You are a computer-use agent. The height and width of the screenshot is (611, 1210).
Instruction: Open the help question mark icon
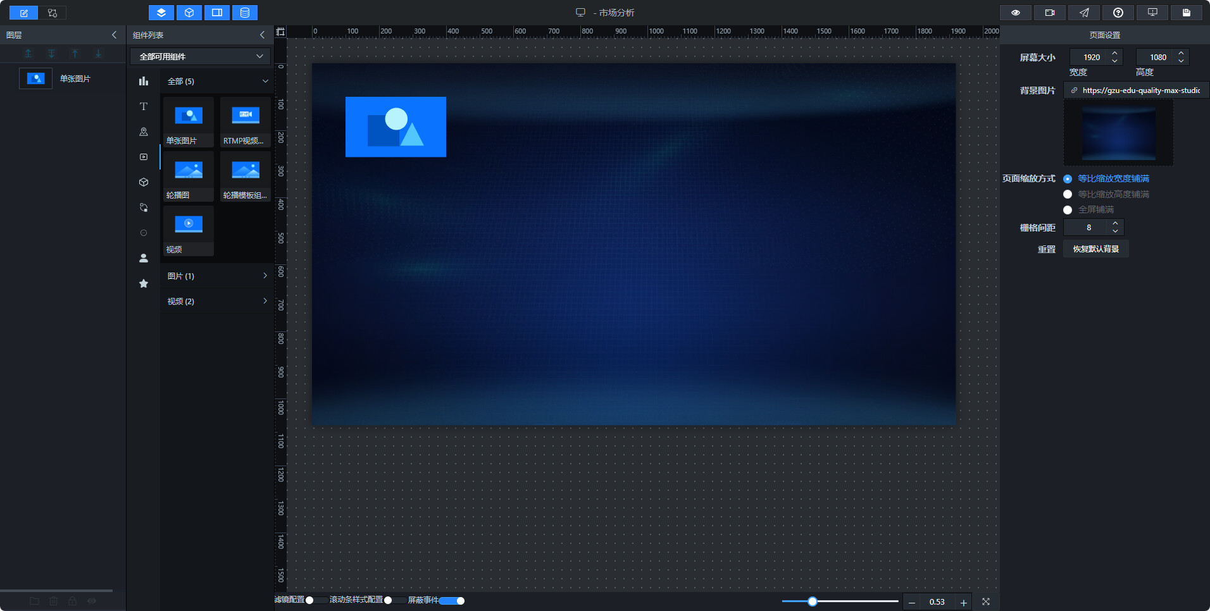[x=1118, y=13]
